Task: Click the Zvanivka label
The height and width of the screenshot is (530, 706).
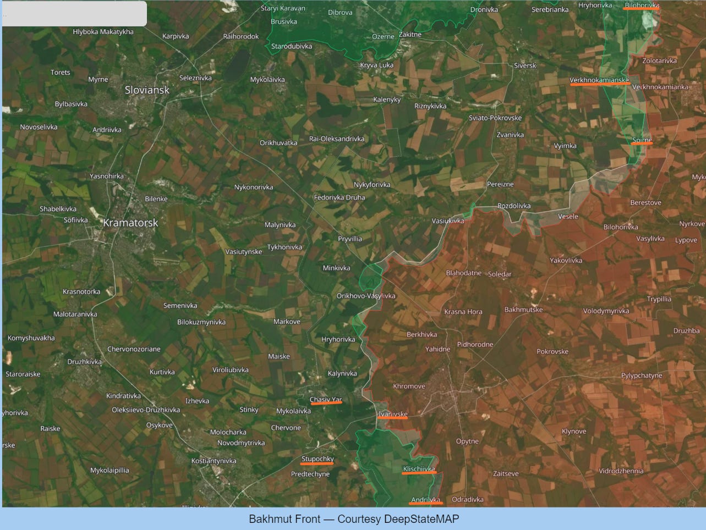Action: (x=510, y=135)
